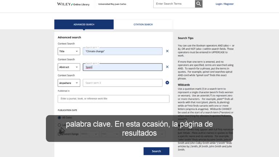Click the Wiley Online Library logo
Screen dimensions: 279x157
click(73, 4)
